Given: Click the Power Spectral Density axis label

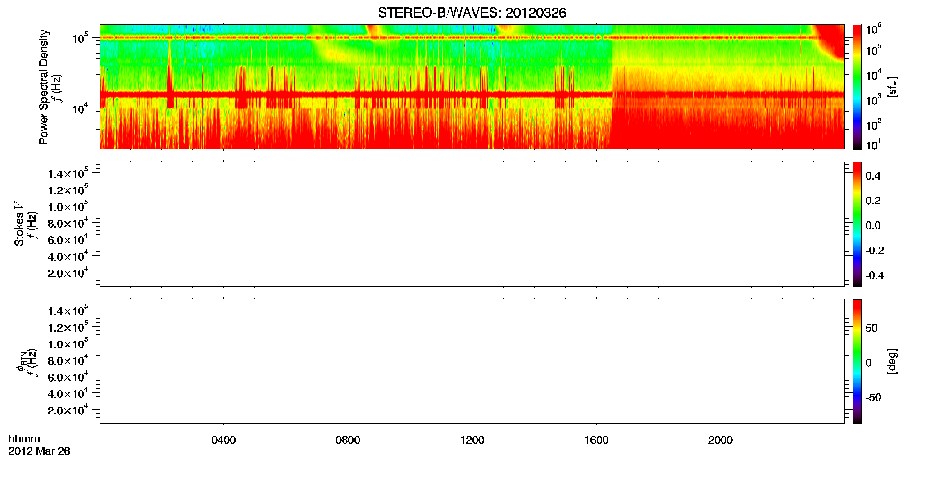Looking at the screenshot, I should coord(43,87).
